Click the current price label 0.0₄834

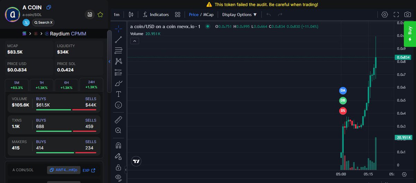click(404, 57)
